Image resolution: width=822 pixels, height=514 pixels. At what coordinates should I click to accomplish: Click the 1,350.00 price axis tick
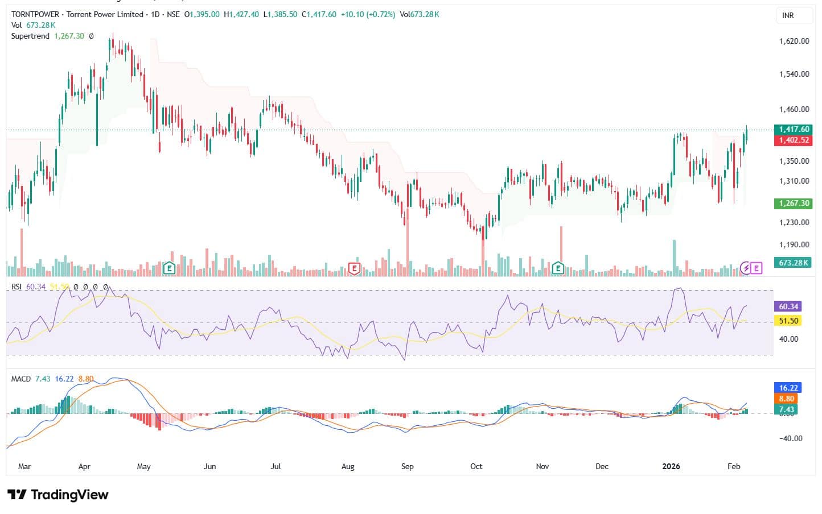coord(794,161)
